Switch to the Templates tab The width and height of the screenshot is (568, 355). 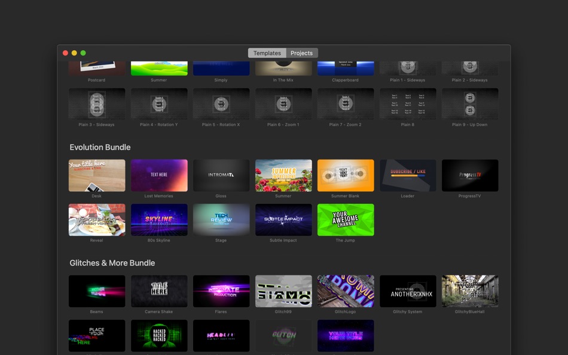click(x=267, y=53)
